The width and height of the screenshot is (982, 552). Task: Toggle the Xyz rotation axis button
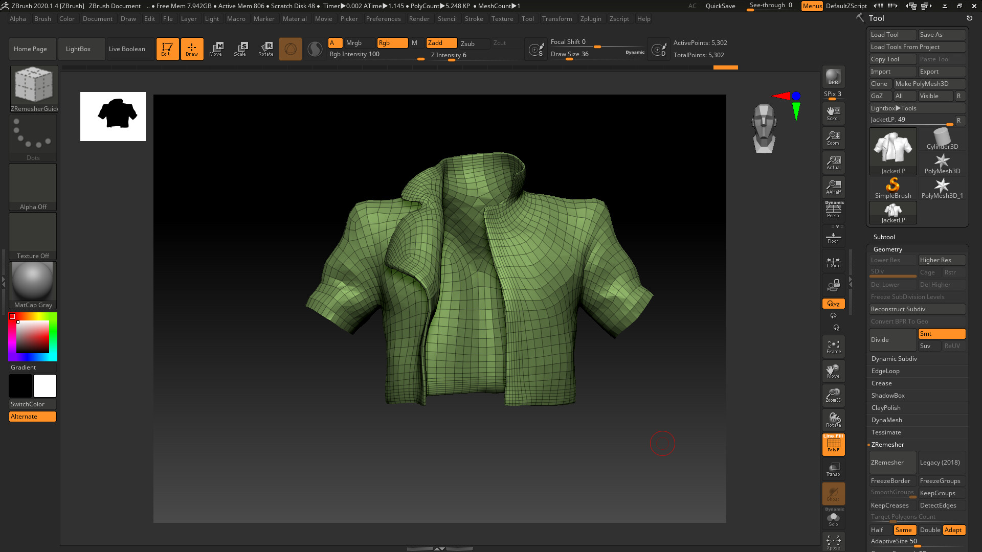point(833,304)
